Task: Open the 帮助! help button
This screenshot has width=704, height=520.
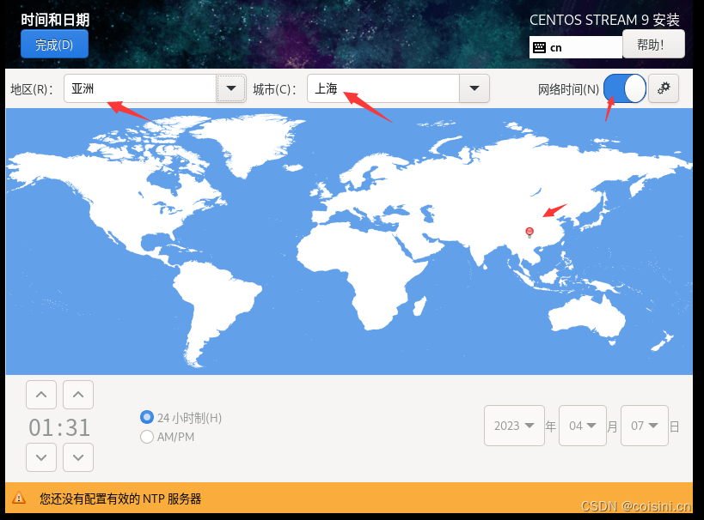Action: coord(653,45)
